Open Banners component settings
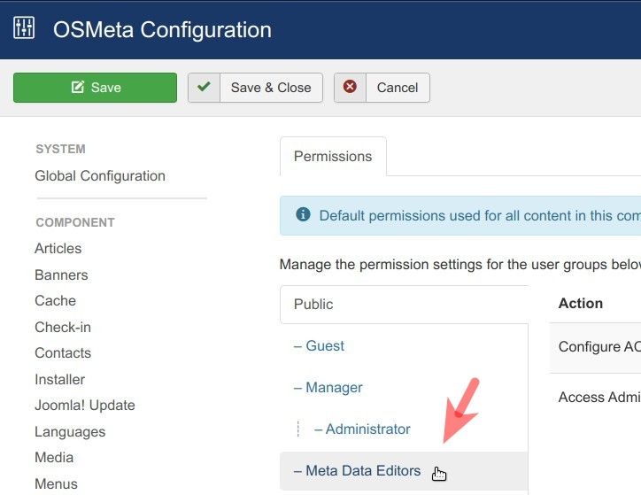The height and width of the screenshot is (495, 641). coord(61,275)
